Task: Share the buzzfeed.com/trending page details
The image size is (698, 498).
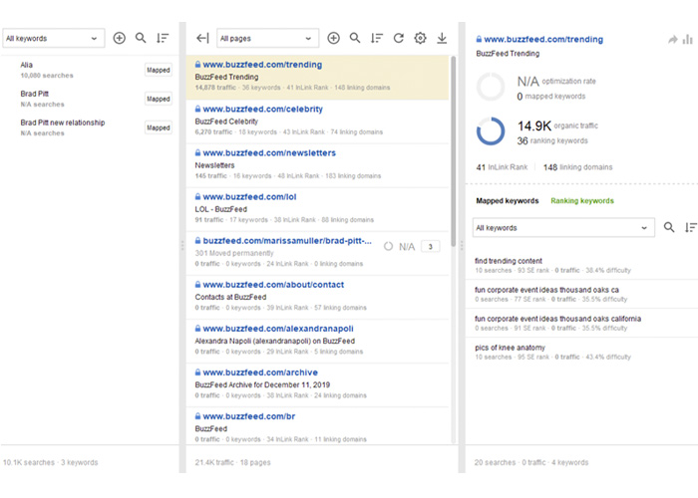Action: (673, 40)
